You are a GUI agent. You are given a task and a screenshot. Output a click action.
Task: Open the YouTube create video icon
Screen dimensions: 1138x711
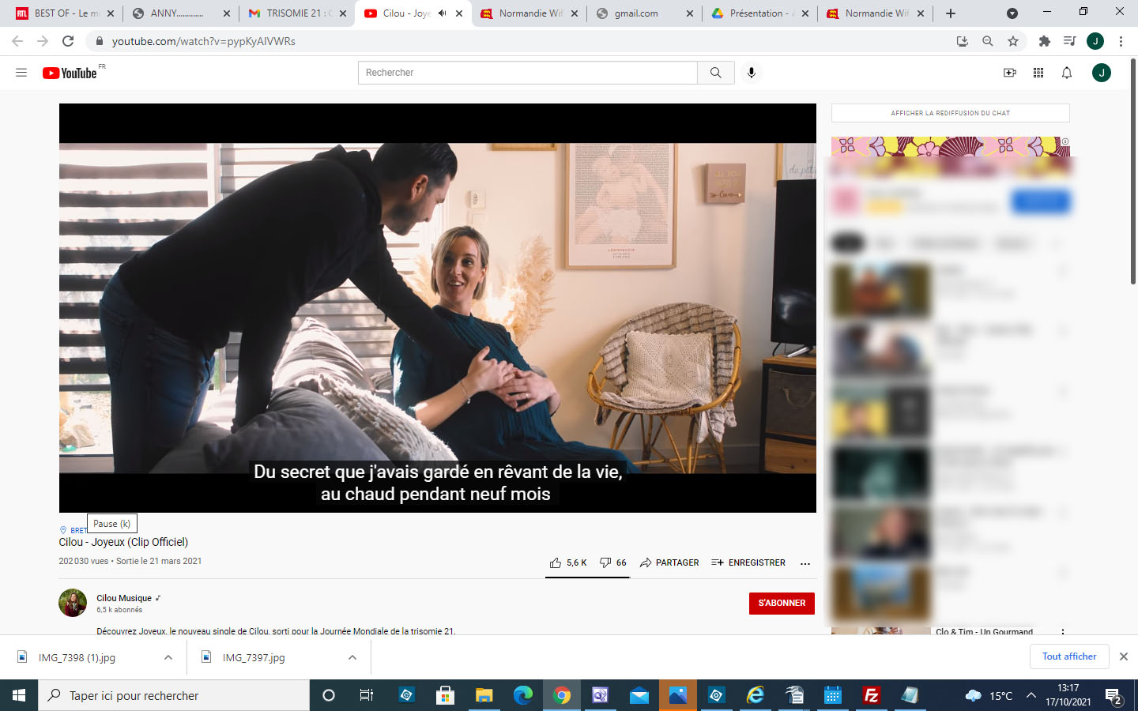1010,73
